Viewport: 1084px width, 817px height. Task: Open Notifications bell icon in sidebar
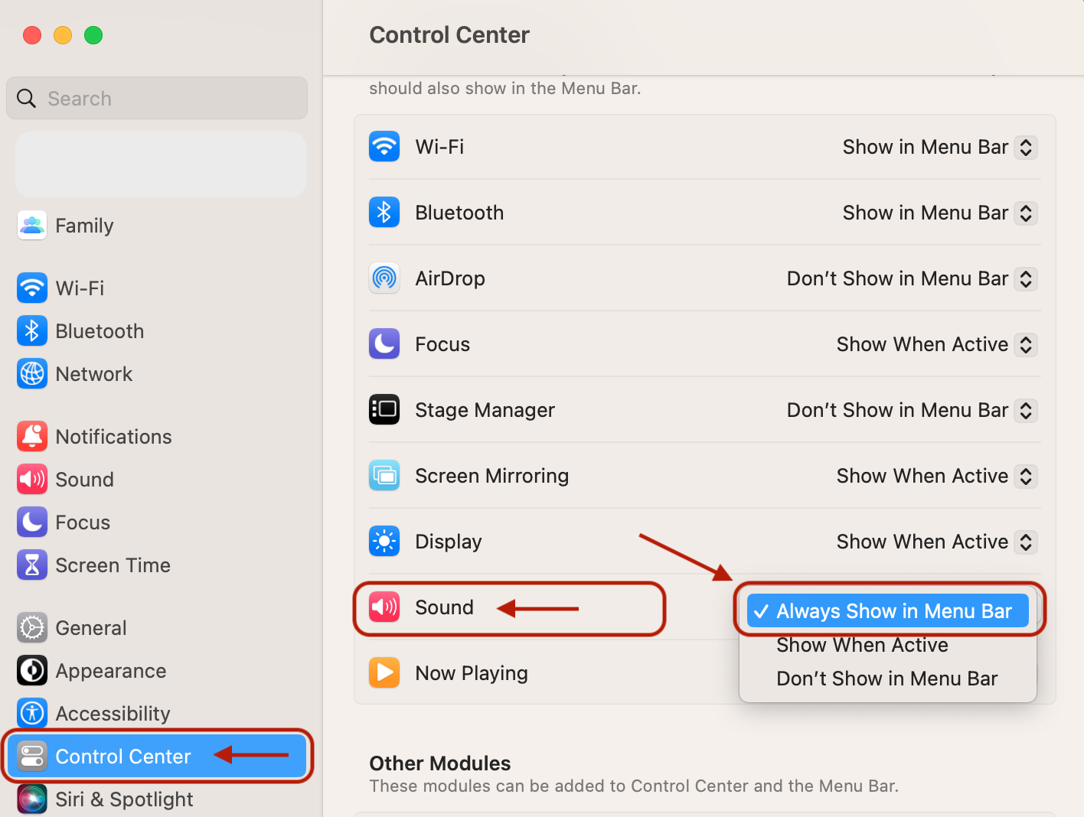(x=32, y=437)
